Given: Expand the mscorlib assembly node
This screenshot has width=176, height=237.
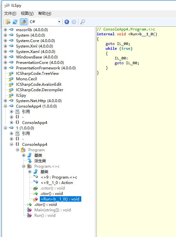Looking at the screenshot, I should pos(5,30).
